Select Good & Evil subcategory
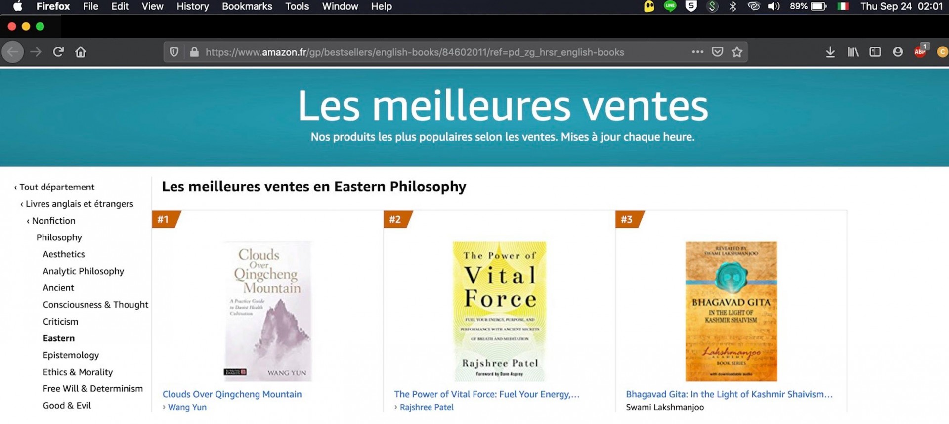The height and width of the screenshot is (424, 949). (x=67, y=406)
